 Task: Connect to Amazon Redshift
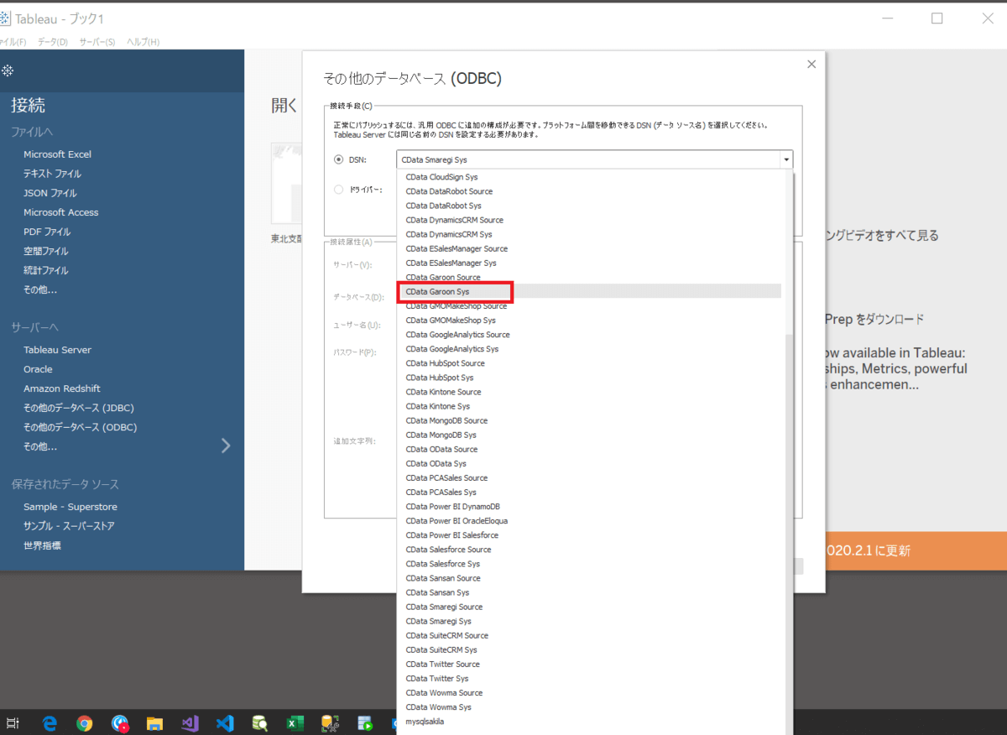click(62, 388)
